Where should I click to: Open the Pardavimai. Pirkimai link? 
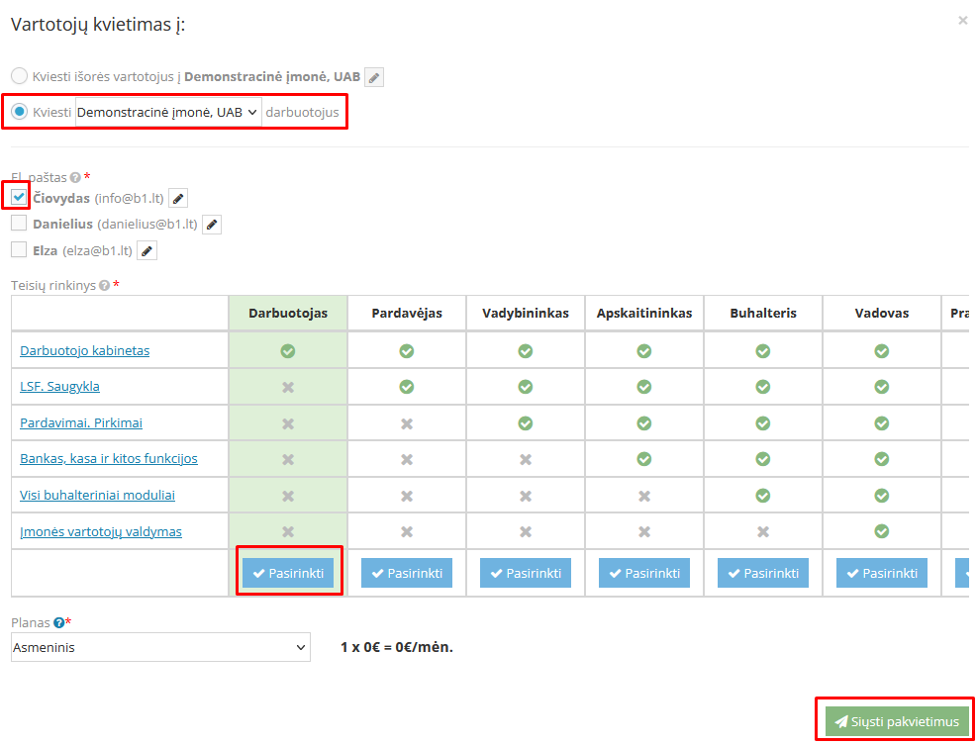click(x=81, y=423)
